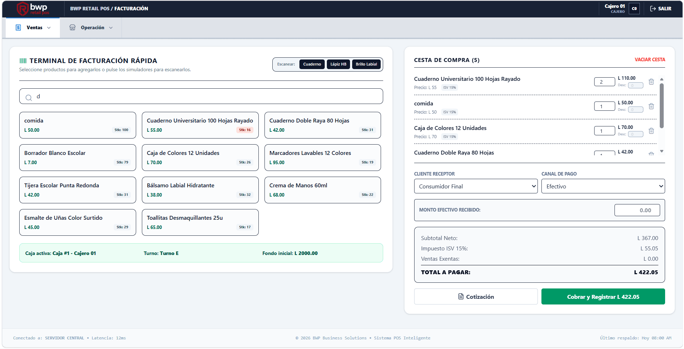
Task: Add Borrador Blanco Escolar product
Action: point(78,157)
